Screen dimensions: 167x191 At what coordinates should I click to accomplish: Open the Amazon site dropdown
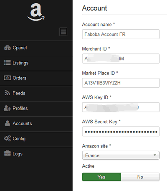(121, 155)
